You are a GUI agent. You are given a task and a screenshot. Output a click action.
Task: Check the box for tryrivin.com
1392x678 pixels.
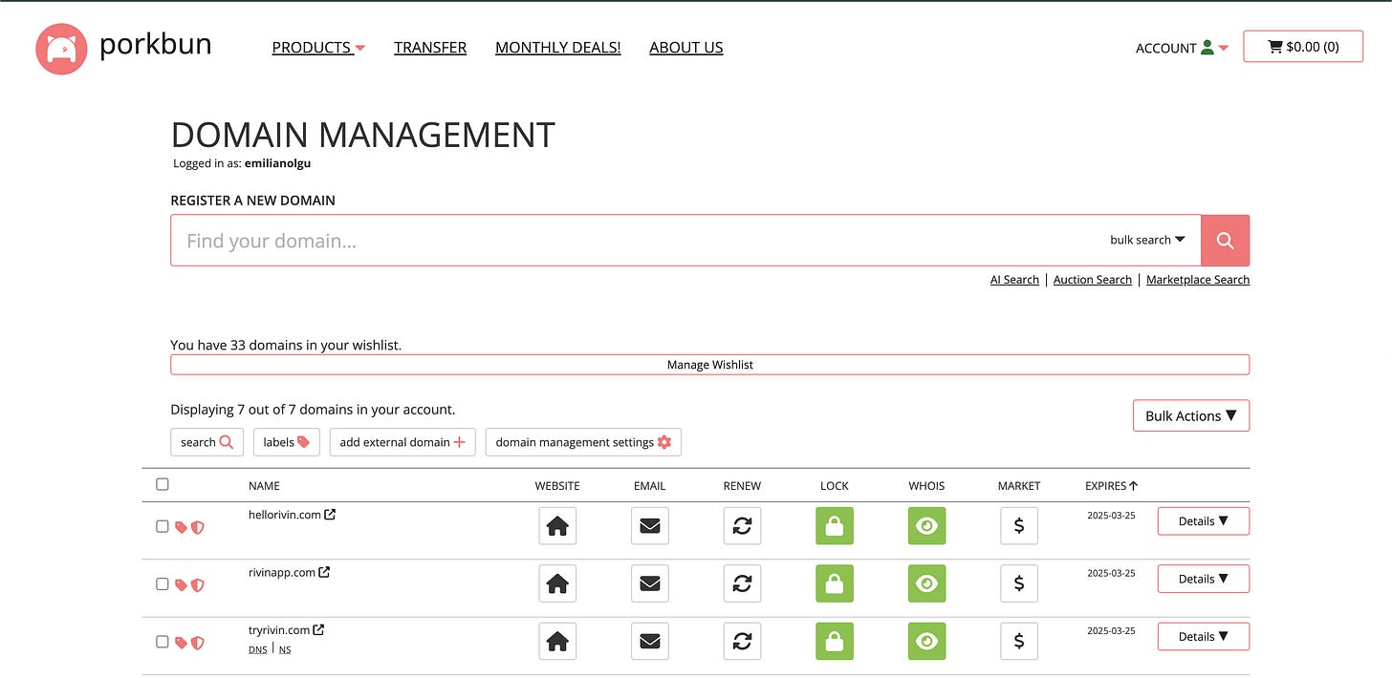(163, 642)
